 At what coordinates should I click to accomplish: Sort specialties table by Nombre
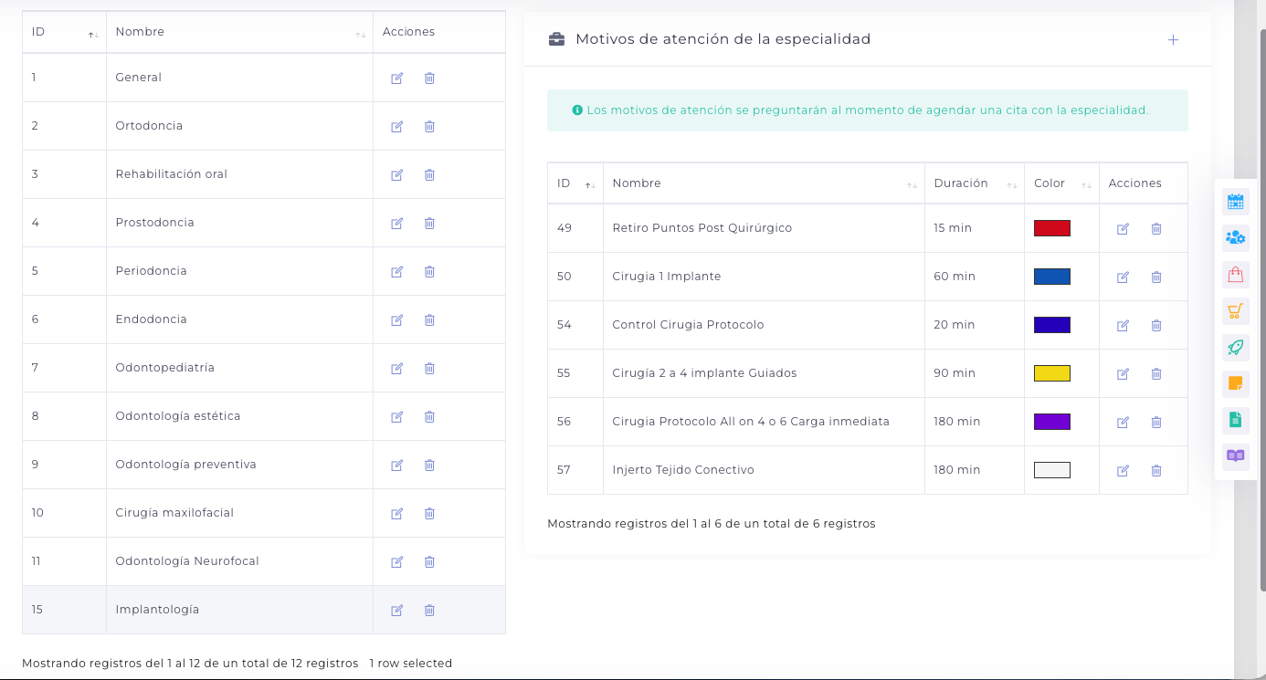(x=239, y=32)
